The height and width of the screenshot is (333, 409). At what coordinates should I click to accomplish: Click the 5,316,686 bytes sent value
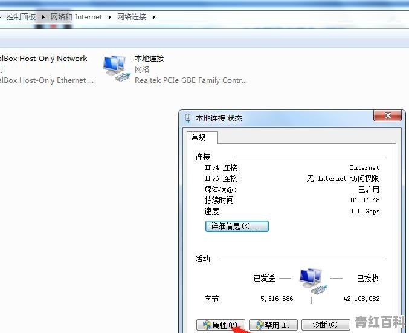[x=277, y=299]
